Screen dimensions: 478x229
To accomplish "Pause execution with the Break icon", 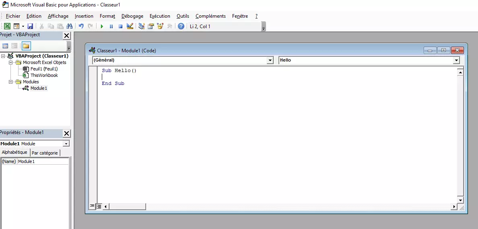I will tap(111, 26).
